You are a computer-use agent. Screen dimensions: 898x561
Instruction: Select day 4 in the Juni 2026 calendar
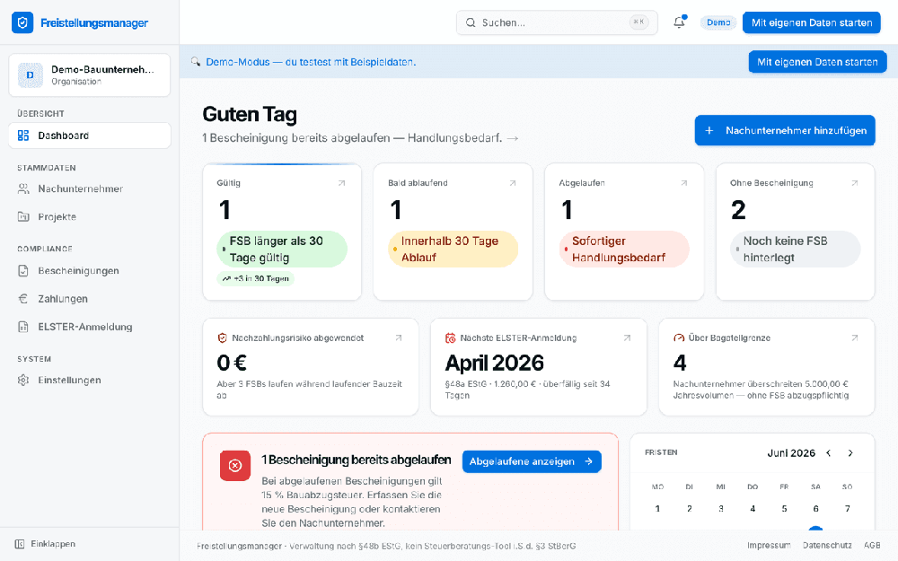[x=753, y=508]
